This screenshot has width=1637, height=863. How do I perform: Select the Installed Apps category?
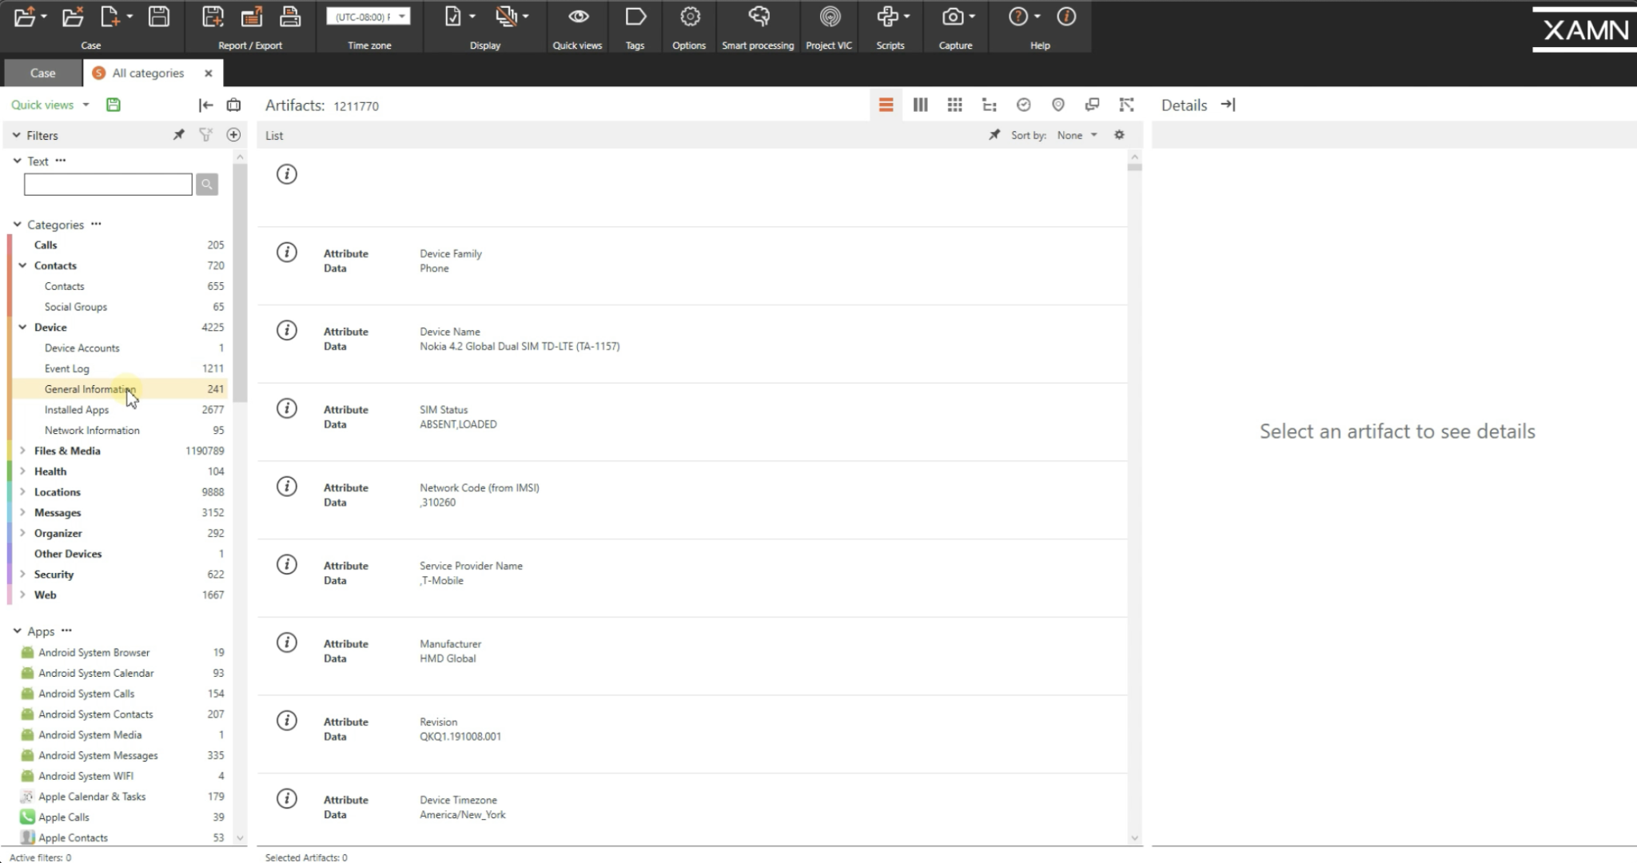77,410
